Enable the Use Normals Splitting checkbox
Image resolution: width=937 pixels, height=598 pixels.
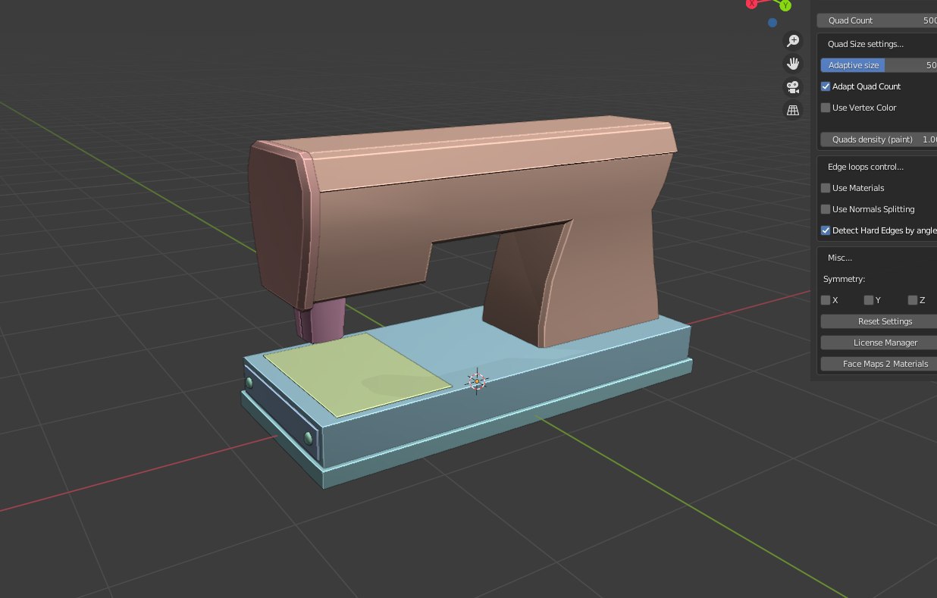coord(826,209)
